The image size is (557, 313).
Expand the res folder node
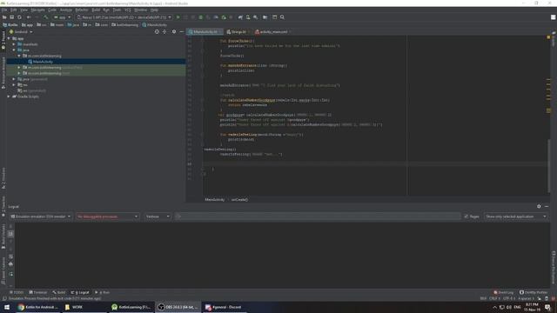pyautogui.click(x=14, y=85)
